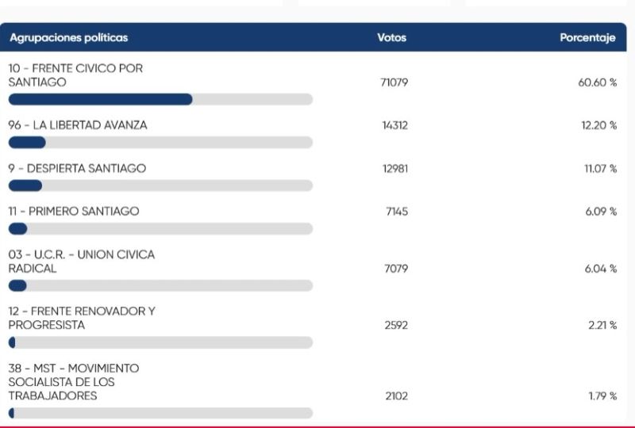Screen dimensions: 635x428
Task: Select the U.C.R. Union Civica Radical label
Action: (82, 262)
